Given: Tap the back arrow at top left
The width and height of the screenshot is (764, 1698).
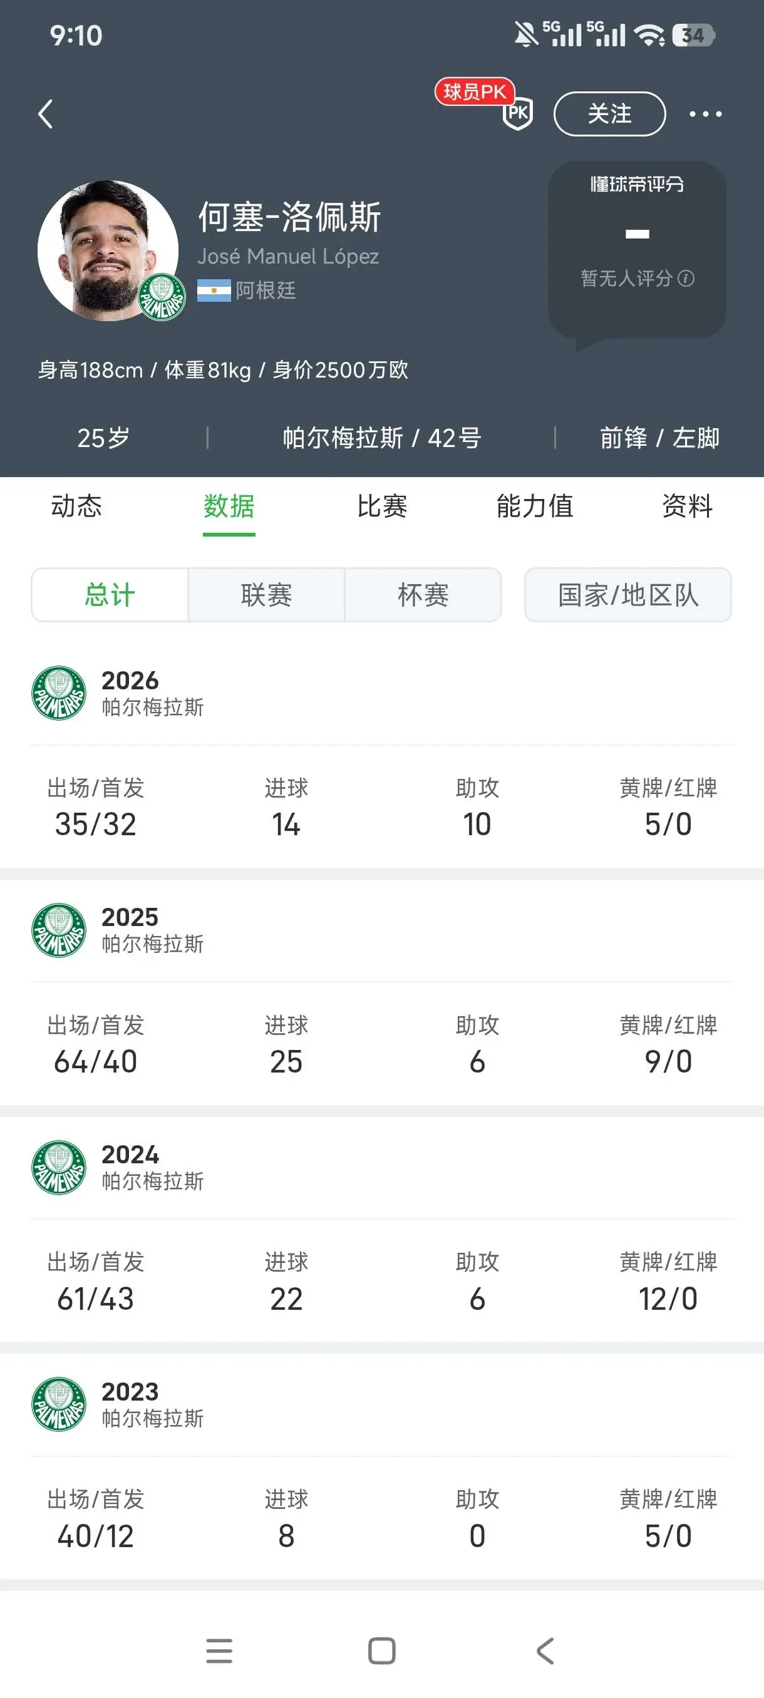Looking at the screenshot, I should click(x=45, y=114).
